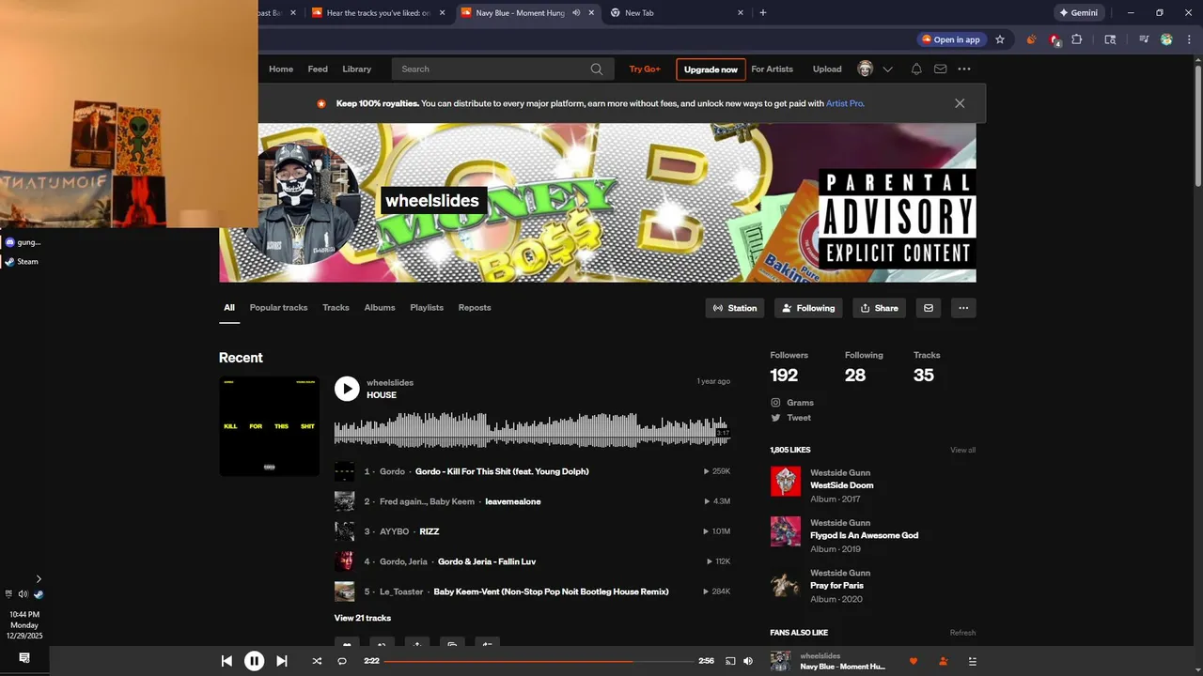Screen dimensions: 1203x676
Task: Open the Library page
Action: 356,69
